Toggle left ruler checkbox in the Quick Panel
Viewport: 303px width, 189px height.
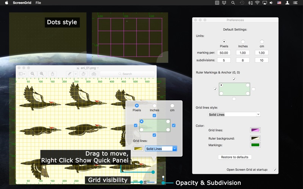tap(136, 125)
